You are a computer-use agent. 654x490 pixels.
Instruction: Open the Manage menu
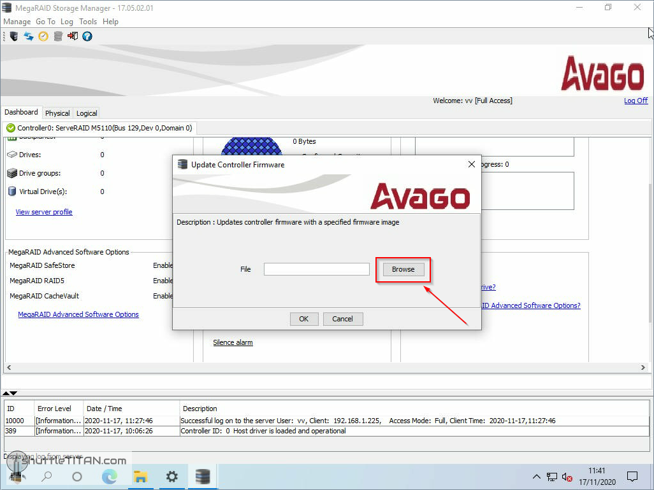pos(17,22)
